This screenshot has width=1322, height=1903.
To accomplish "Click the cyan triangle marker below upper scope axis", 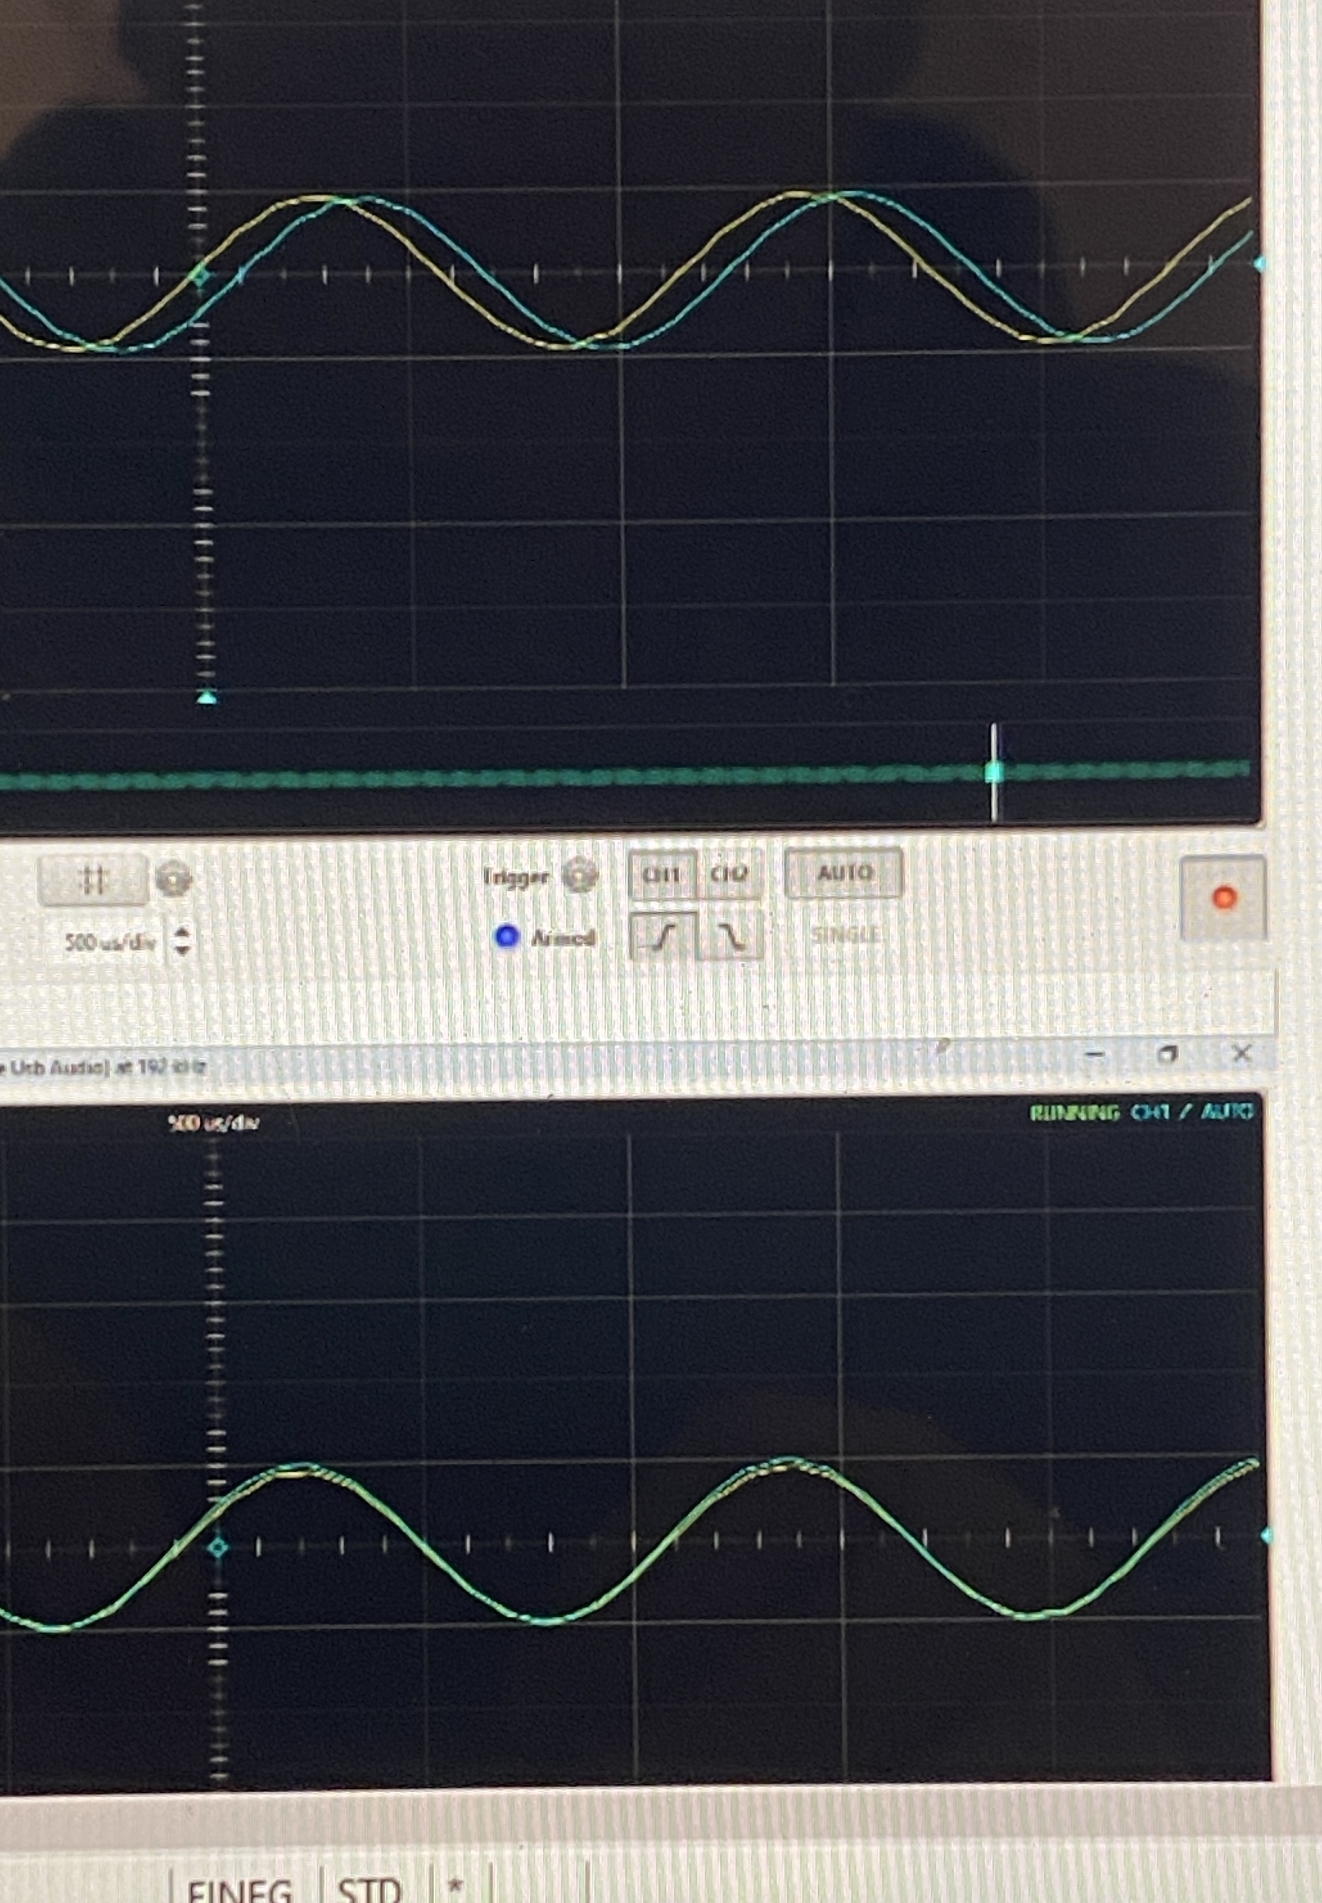I will pyautogui.click(x=207, y=698).
